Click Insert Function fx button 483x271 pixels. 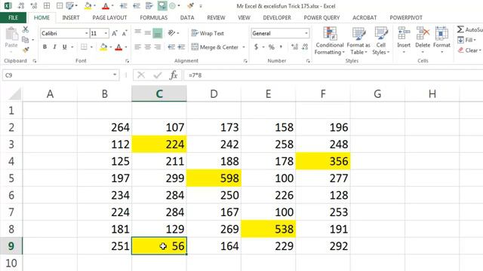point(174,75)
